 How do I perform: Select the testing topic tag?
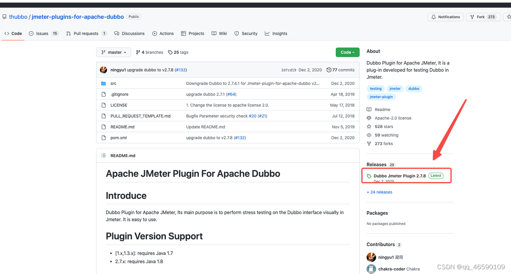(376, 89)
